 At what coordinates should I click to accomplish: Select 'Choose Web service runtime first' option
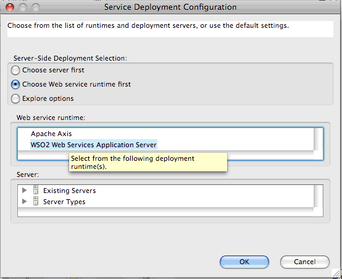pos(15,85)
